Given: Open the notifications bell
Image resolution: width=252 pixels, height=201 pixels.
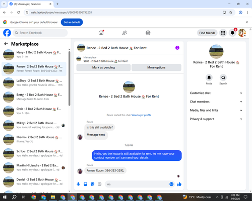Looking at the screenshot, I should pos(232,33).
